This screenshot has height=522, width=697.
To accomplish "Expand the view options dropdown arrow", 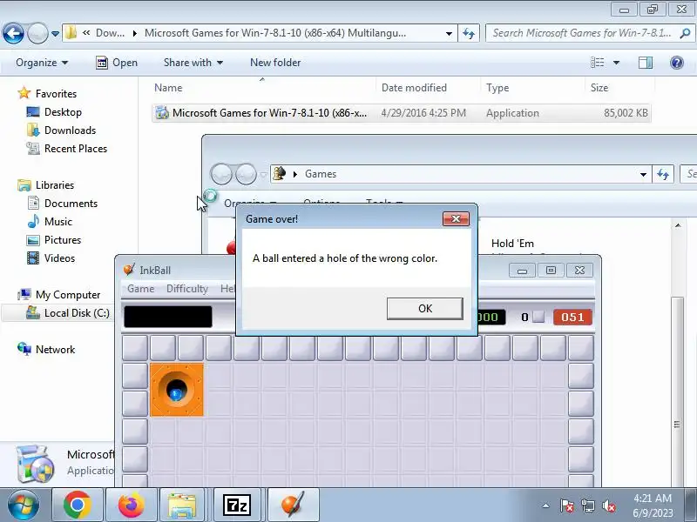I will click(616, 63).
